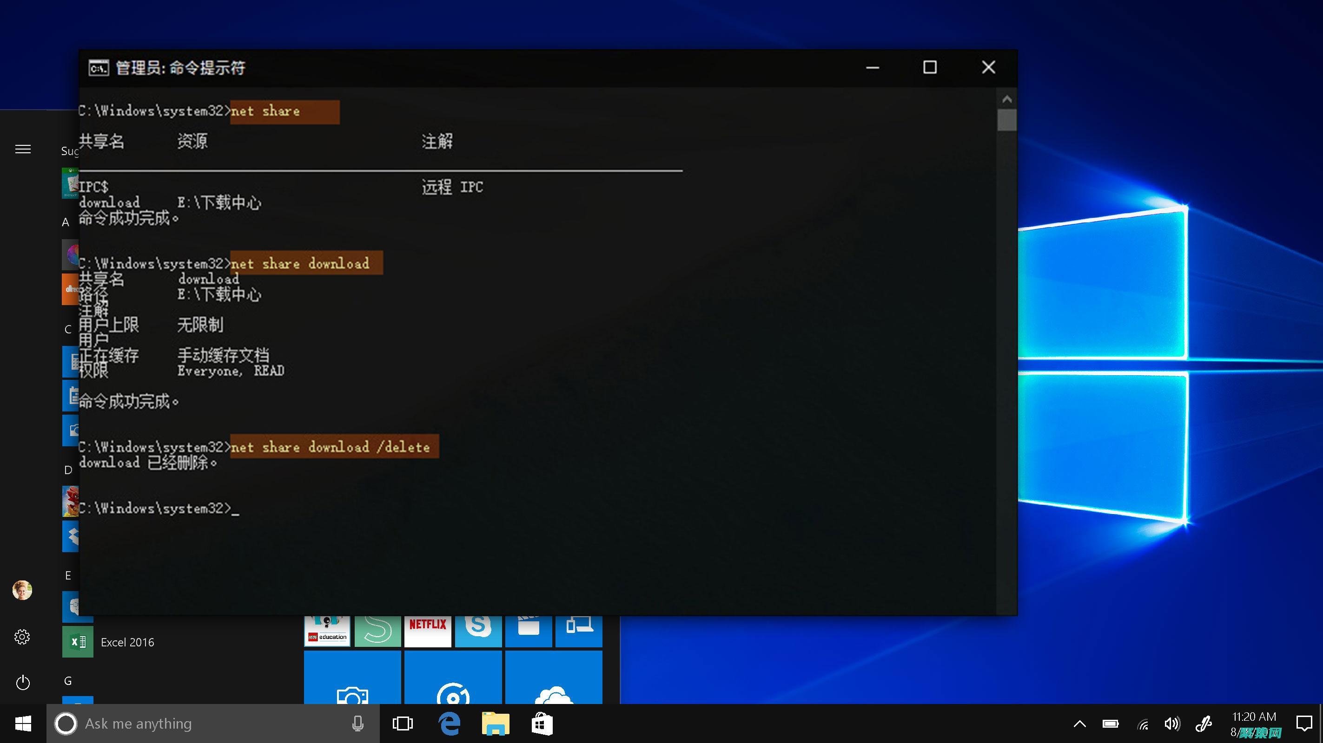Viewport: 1323px width, 743px height.
Task: Select the Power option in Start menu
Action: (x=22, y=681)
